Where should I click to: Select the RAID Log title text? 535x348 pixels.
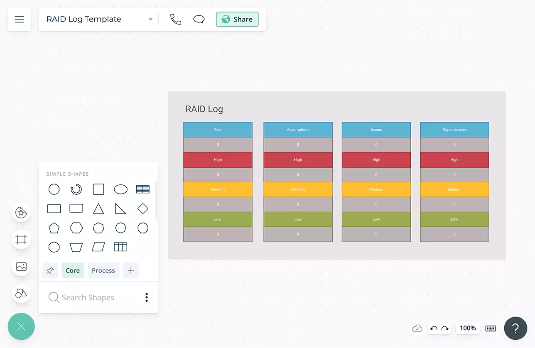204,109
